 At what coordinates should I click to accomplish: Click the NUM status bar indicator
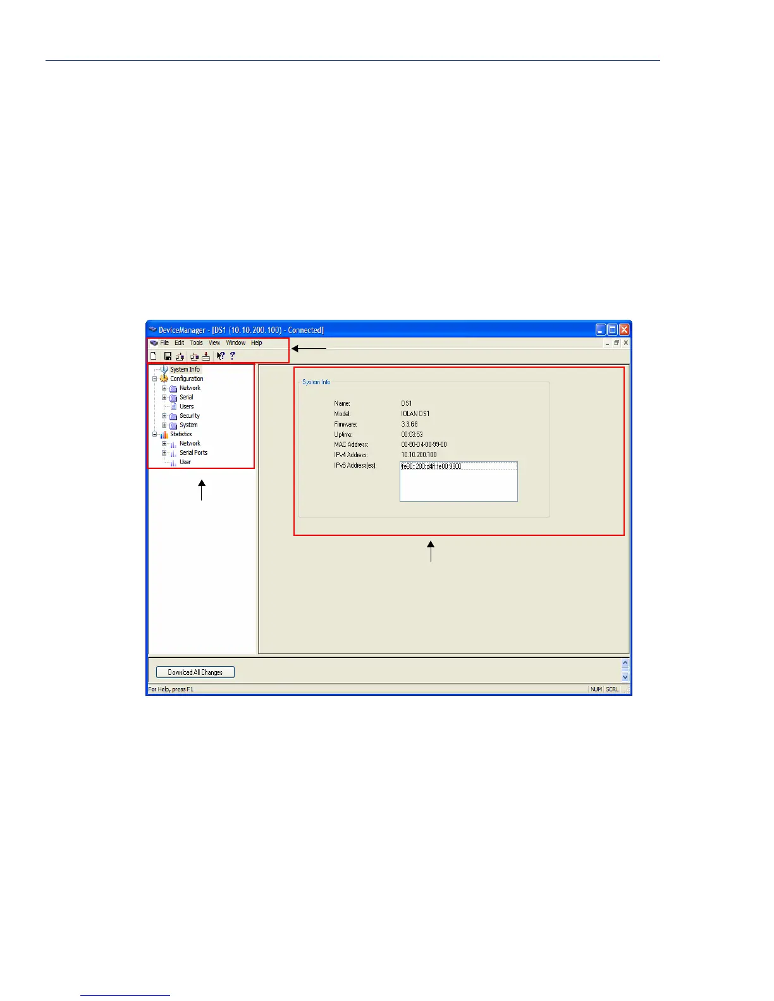click(596, 689)
